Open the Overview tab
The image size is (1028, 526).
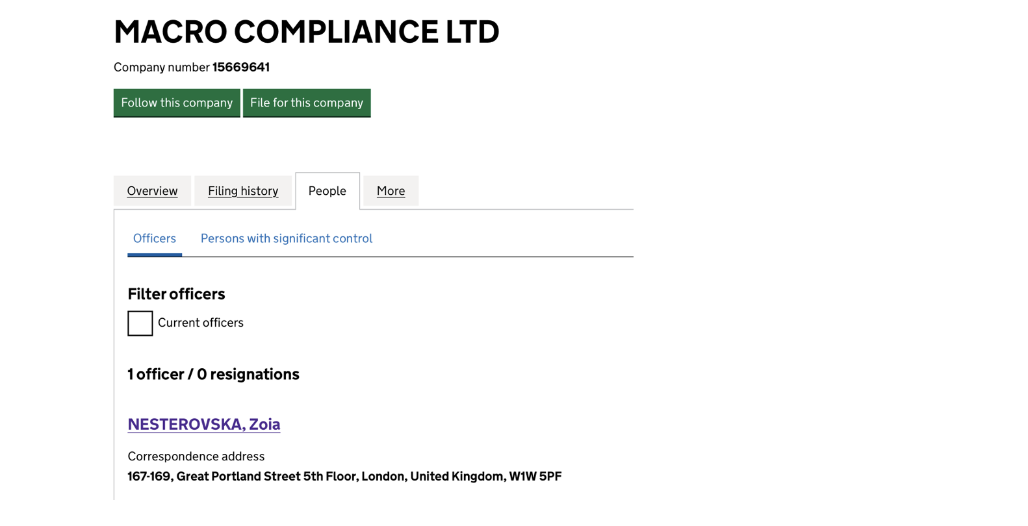[x=152, y=191]
